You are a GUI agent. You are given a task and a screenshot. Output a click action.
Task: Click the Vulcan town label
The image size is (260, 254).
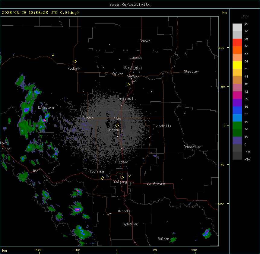pyautogui.click(x=163, y=239)
